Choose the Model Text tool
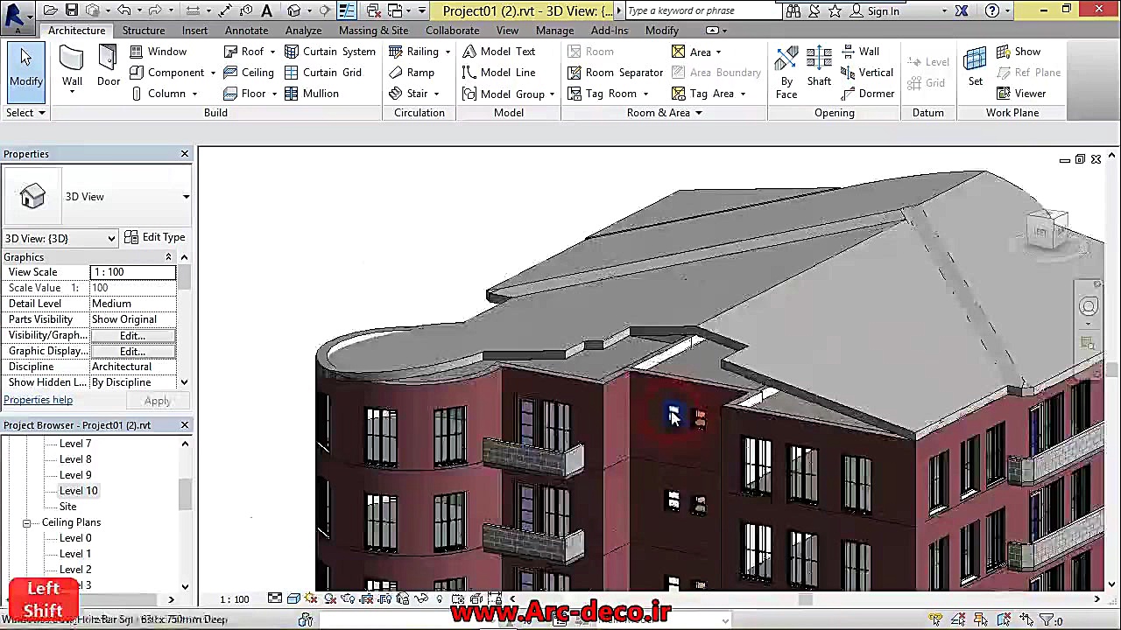Screen dimensions: 1121x630 click(499, 52)
